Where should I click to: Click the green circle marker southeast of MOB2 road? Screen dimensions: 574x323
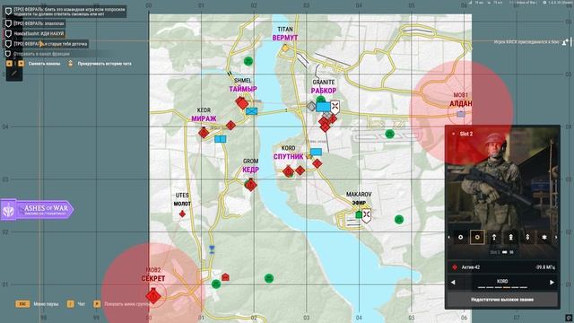click(x=269, y=278)
